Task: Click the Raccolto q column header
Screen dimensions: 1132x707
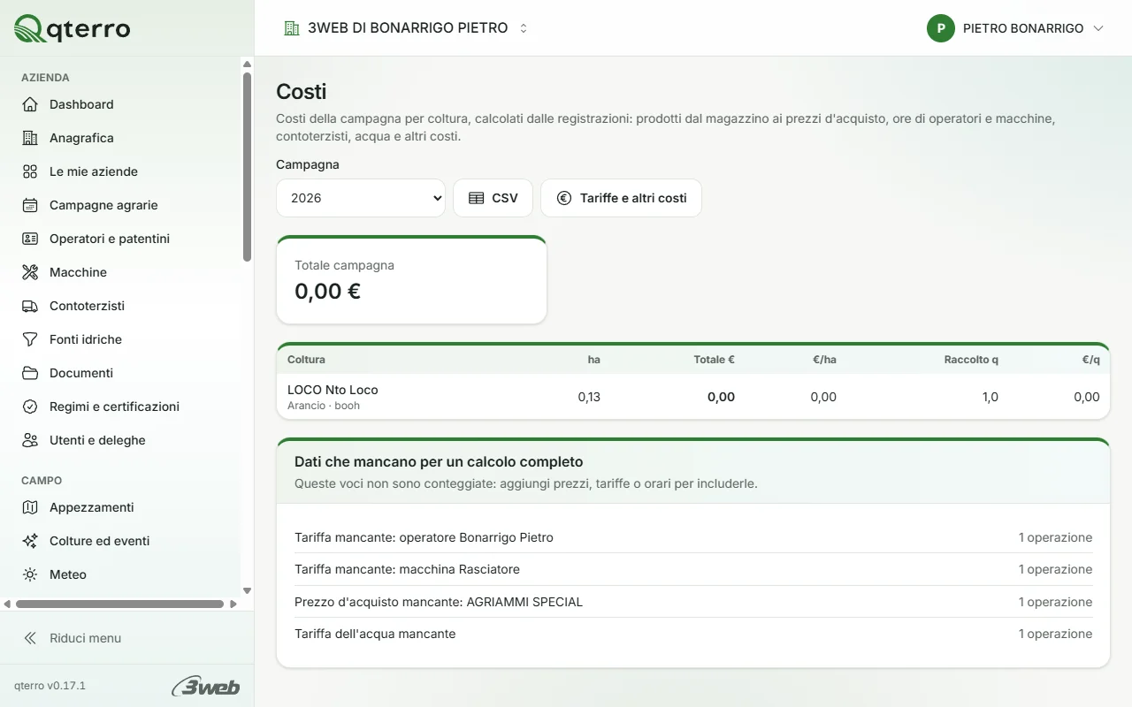Action: [x=971, y=360]
